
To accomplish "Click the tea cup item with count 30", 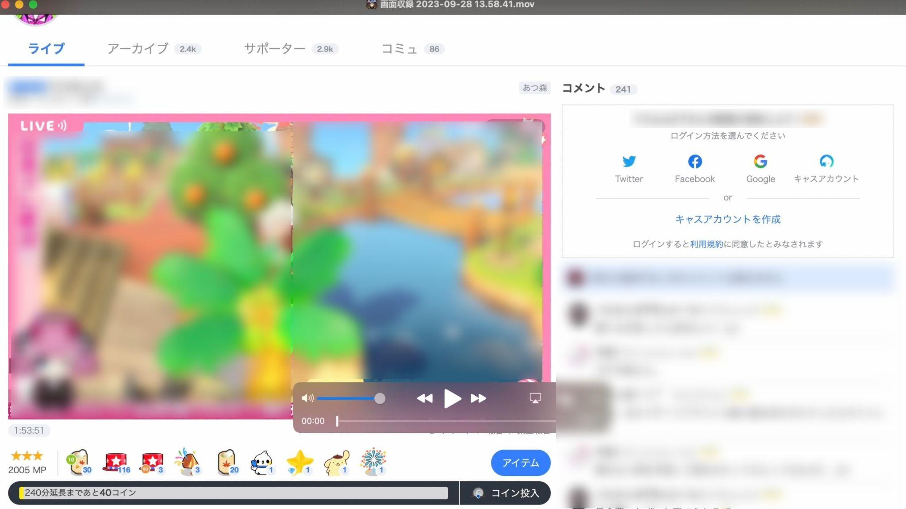I will pos(79,463).
